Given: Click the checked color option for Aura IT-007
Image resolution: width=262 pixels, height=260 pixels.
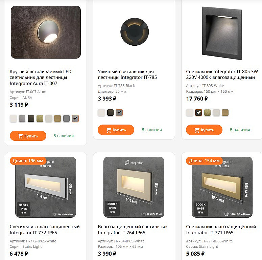Looking at the screenshot, I should point(75,118).
